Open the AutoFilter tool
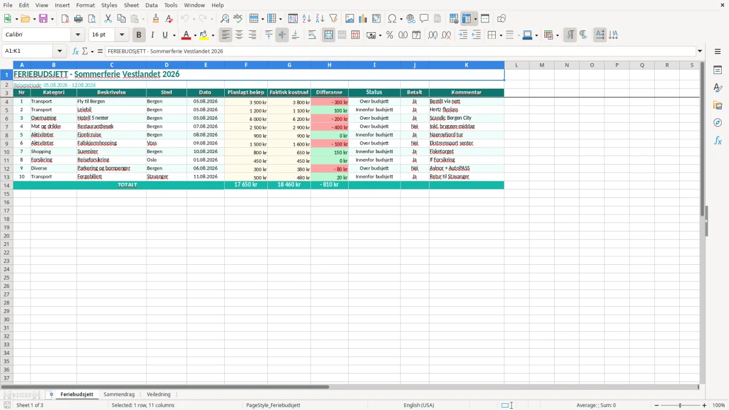 [334, 19]
